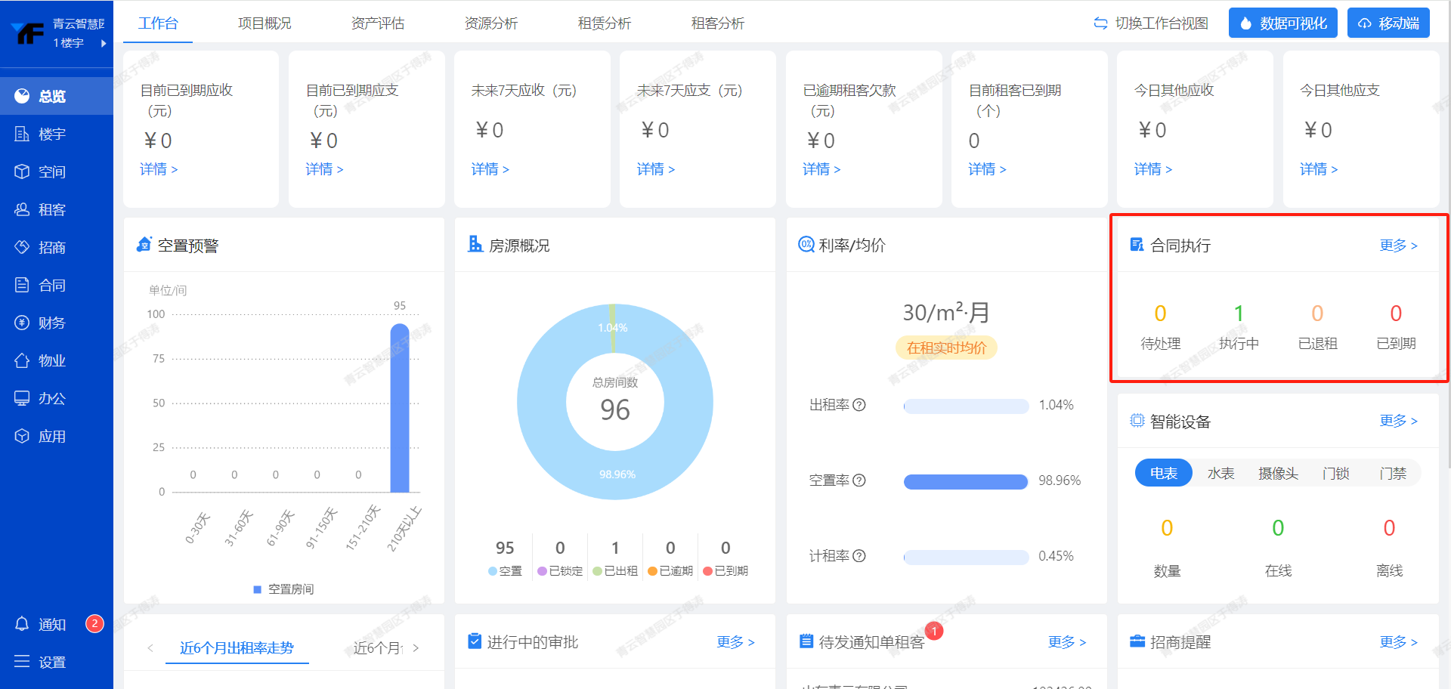The image size is (1451, 689).
Task: Open the 楼宇 building icon in sidebar
Action: [22, 134]
